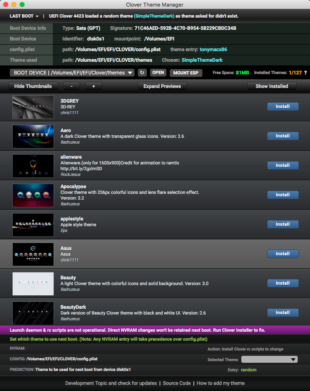The width and height of the screenshot is (310, 391).
Task: Click the RockJesus author name
Action: click(x=70, y=174)
